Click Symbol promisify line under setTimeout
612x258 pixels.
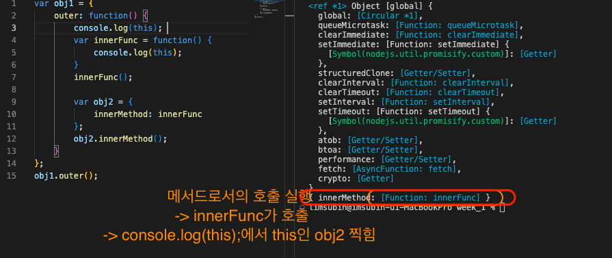pyautogui.click(x=442, y=121)
